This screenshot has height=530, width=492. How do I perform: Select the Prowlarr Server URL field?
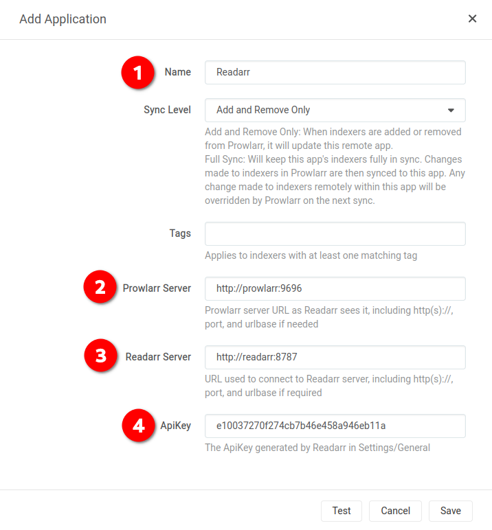[335, 288]
